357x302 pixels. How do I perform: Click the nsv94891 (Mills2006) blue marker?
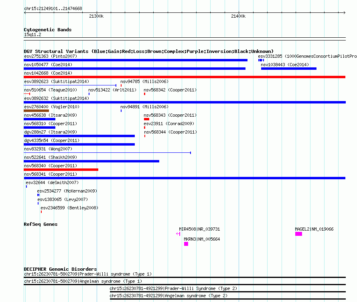(x=121, y=111)
